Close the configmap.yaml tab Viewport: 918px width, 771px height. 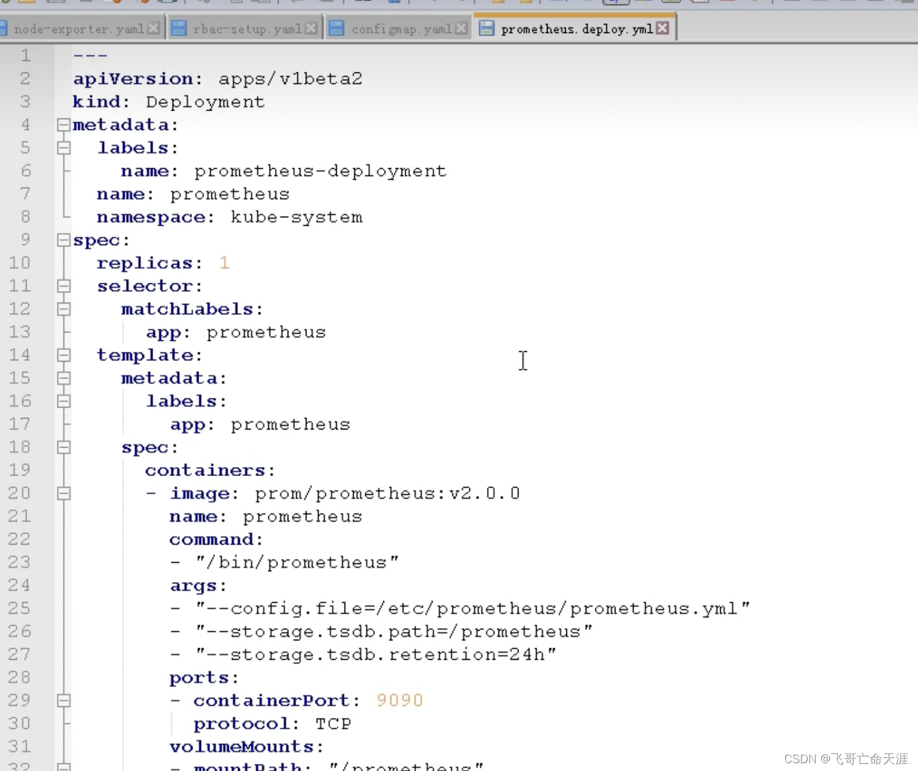click(x=461, y=28)
